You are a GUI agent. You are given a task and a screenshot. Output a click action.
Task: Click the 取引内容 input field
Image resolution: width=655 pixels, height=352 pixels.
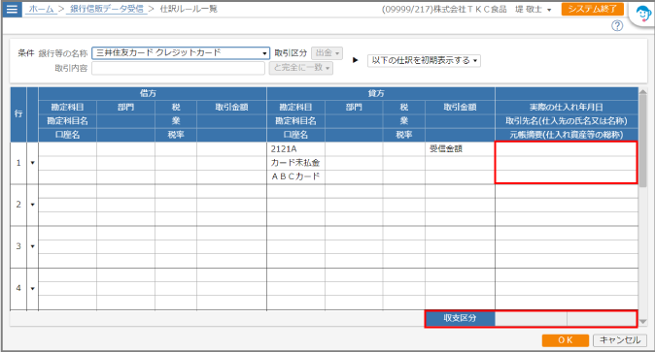click(179, 68)
